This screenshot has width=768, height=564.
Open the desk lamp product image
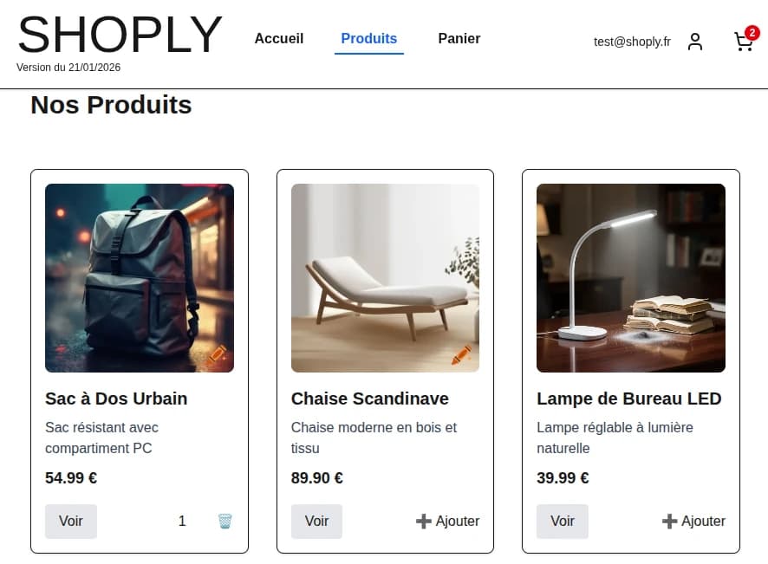[630, 277]
